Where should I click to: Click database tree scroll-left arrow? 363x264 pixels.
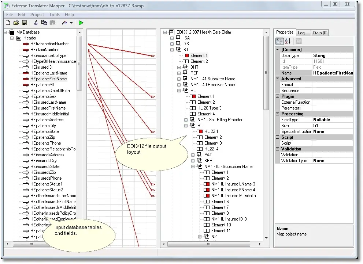tap(7, 244)
